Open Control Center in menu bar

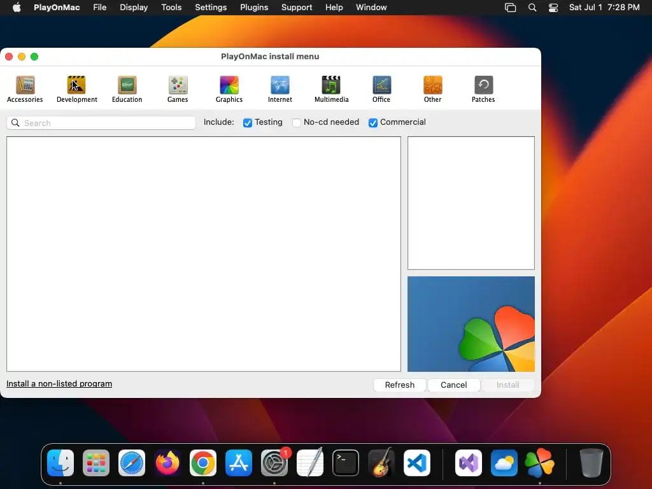553,8
